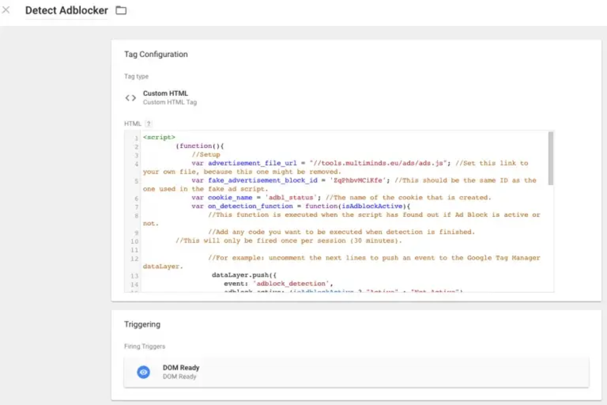The image size is (607, 405).
Task: Click the Custom HTML tag type label
Action: [x=165, y=93]
